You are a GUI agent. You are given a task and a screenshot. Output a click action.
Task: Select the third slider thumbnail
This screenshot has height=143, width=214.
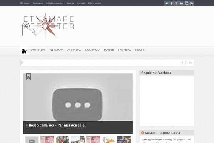click(62, 139)
